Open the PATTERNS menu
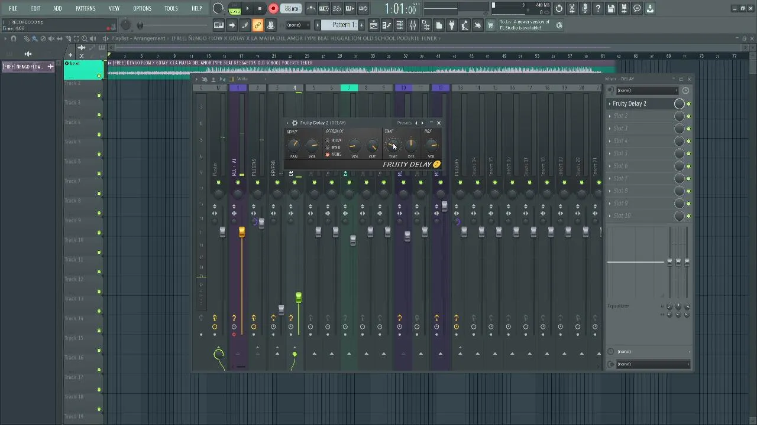Image resolution: width=757 pixels, height=425 pixels. (x=85, y=8)
